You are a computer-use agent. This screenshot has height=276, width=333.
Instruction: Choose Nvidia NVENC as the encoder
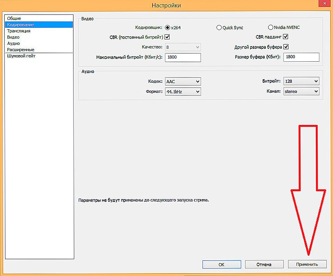click(270, 27)
